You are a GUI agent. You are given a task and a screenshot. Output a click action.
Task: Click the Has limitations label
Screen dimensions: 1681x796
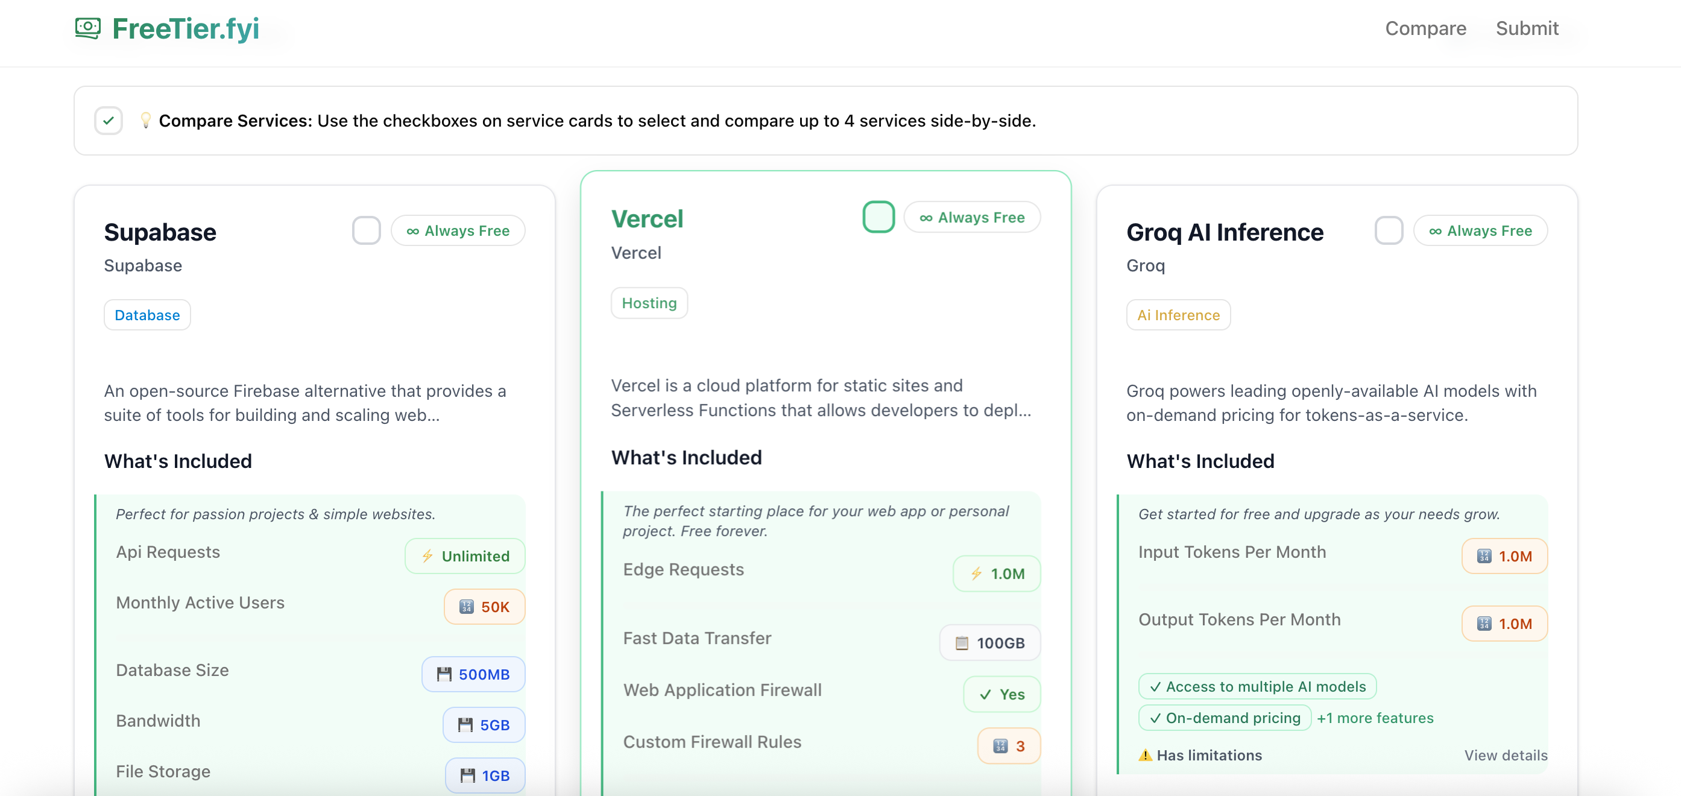(1209, 755)
